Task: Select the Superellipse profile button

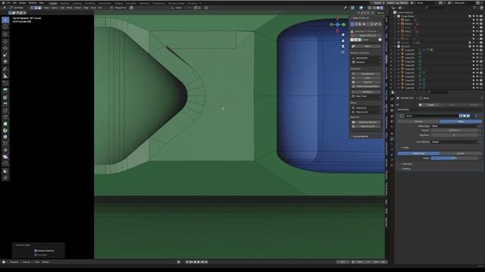Action: point(418,153)
